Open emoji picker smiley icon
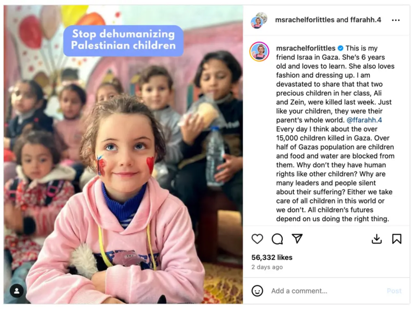 point(257,291)
